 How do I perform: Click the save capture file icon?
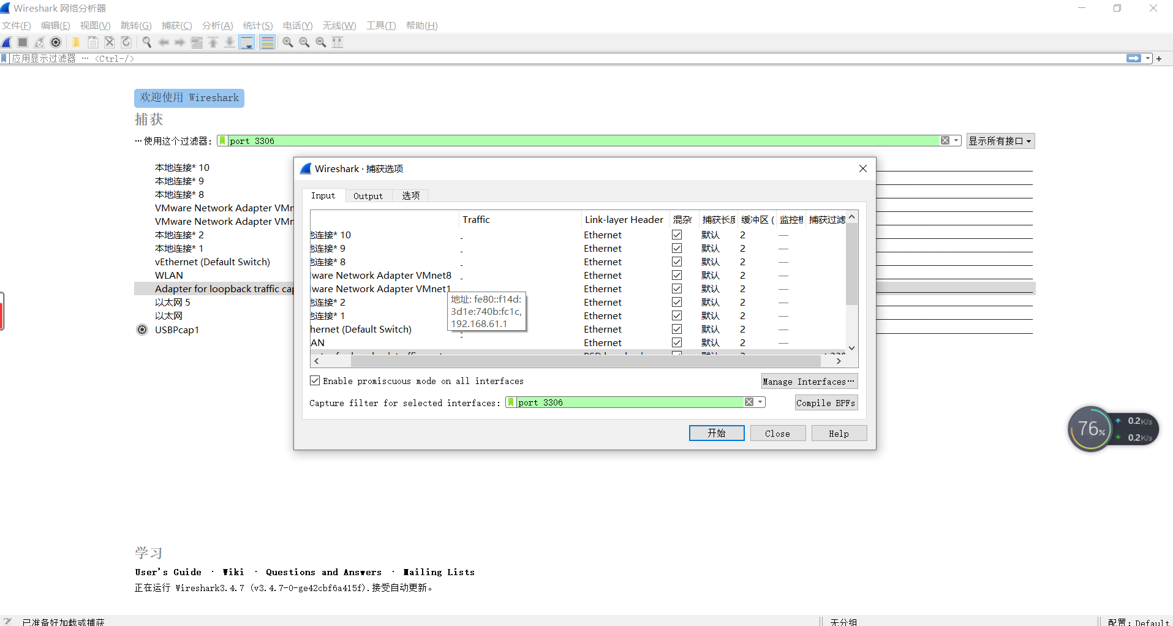coord(92,42)
